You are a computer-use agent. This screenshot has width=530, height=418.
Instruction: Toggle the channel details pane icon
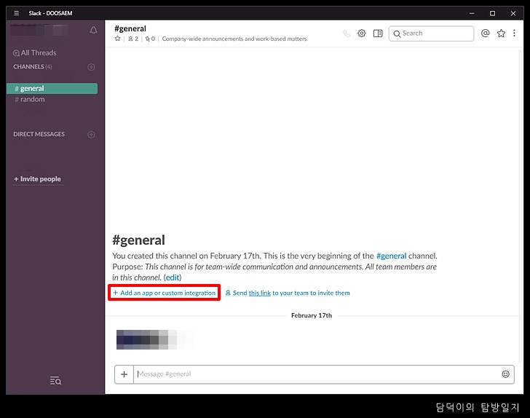click(x=378, y=33)
